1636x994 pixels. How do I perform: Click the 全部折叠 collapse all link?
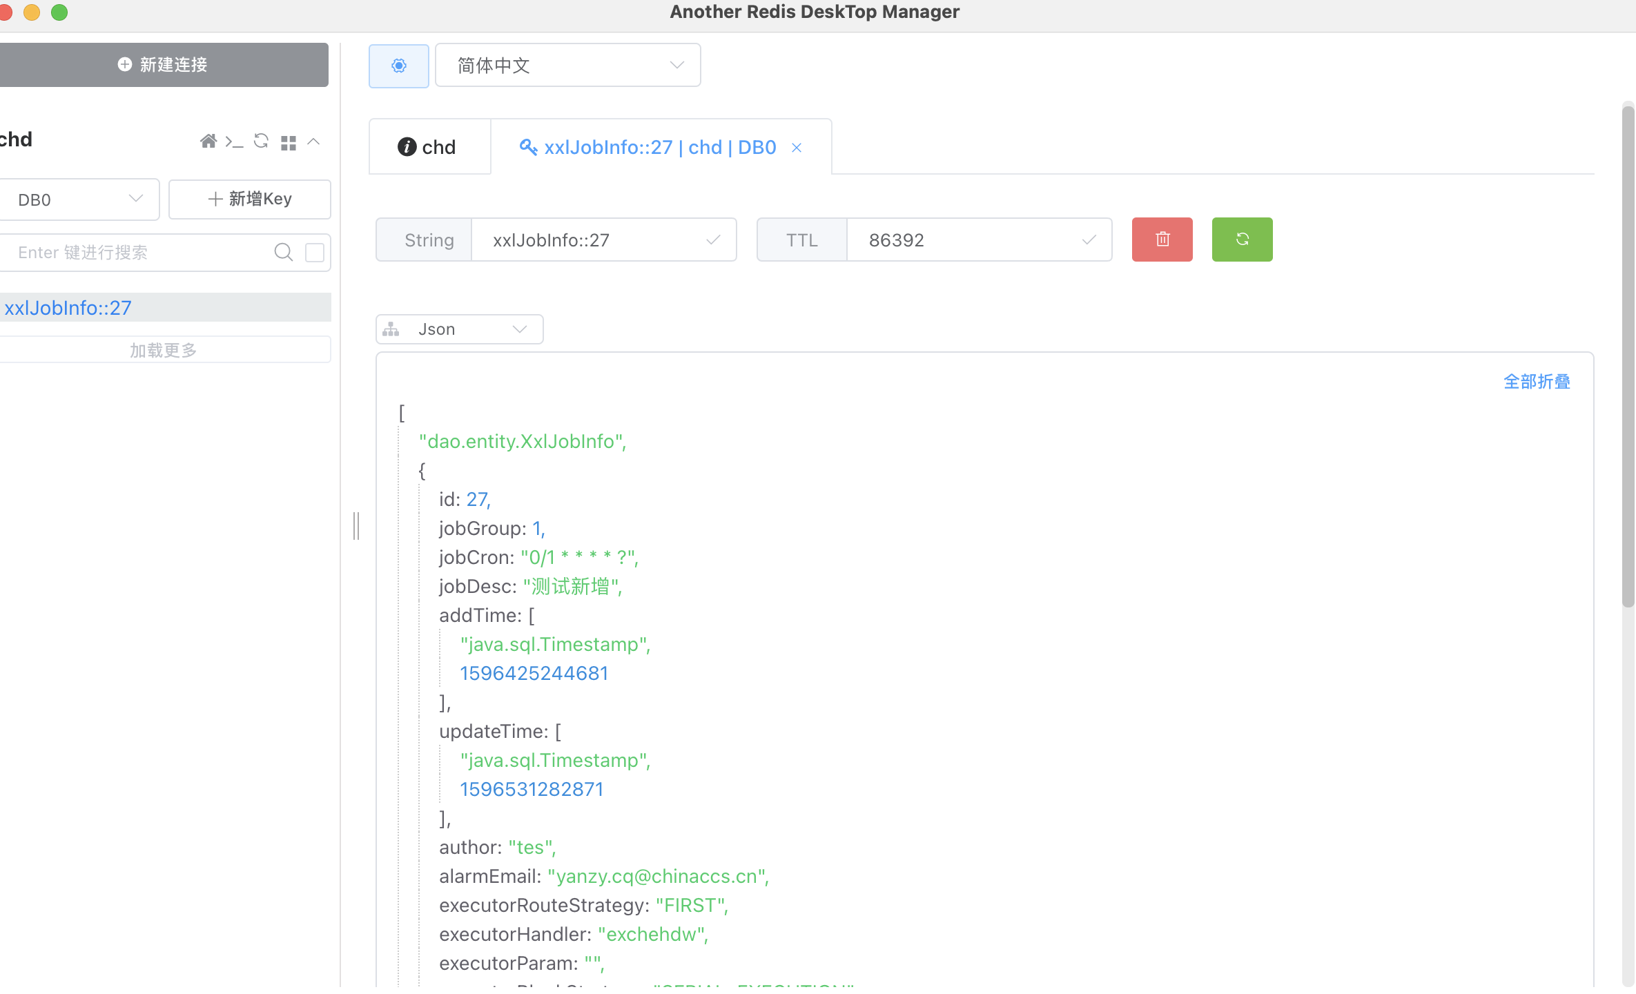point(1536,382)
